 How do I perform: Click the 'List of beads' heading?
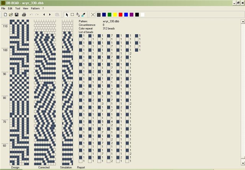coord(86,32)
